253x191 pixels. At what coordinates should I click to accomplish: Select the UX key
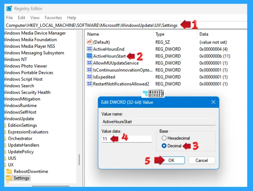click(11, 165)
